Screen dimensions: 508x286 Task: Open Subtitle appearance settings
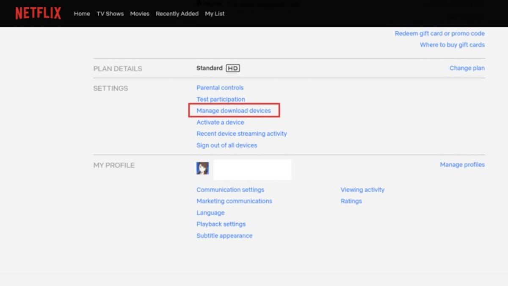pyautogui.click(x=224, y=236)
